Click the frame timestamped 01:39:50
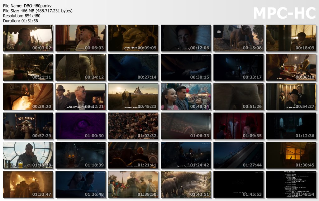Image resolution: width=319 pixels, height=201 pixels. pyautogui.click(x=133, y=184)
